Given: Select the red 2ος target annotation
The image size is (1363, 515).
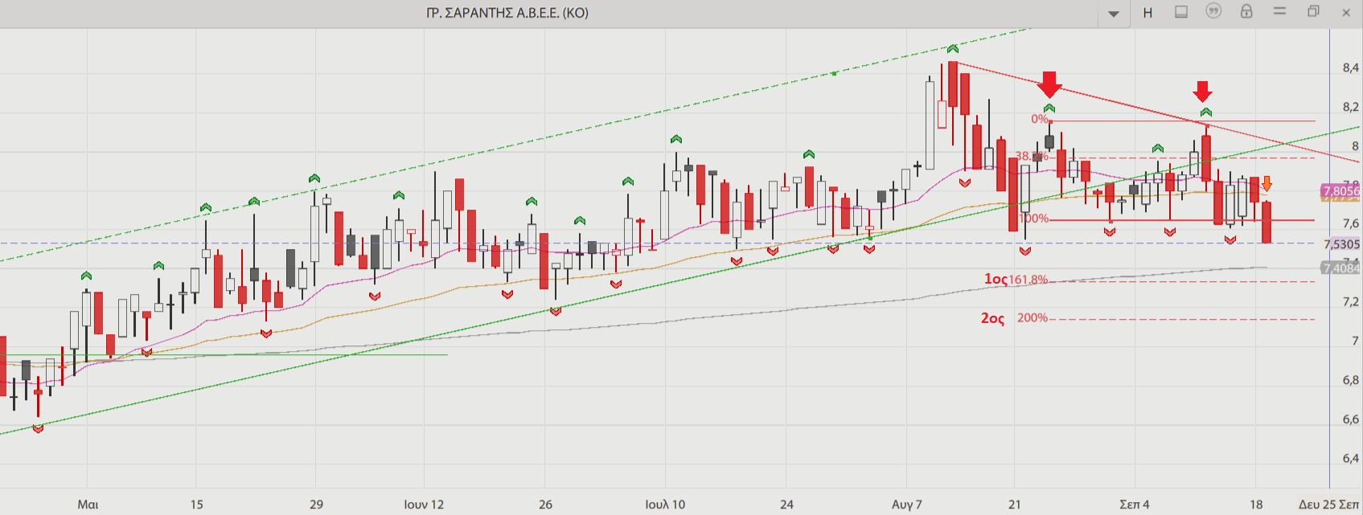Looking at the screenshot, I should coord(992,318).
